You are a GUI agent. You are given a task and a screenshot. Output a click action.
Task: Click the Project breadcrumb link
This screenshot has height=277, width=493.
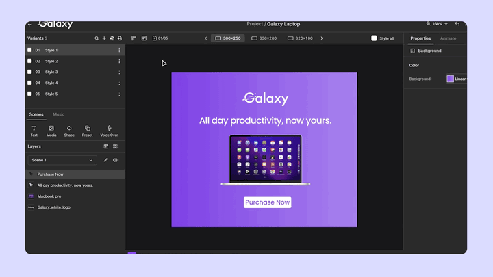(x=255, y=24)
